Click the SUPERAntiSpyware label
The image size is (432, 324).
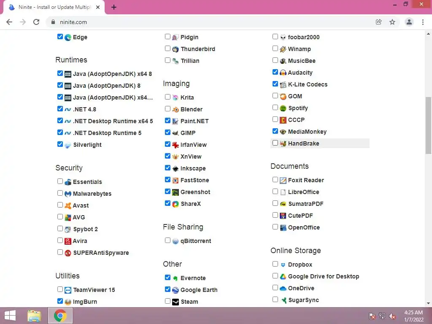click(x=101, y=253)
